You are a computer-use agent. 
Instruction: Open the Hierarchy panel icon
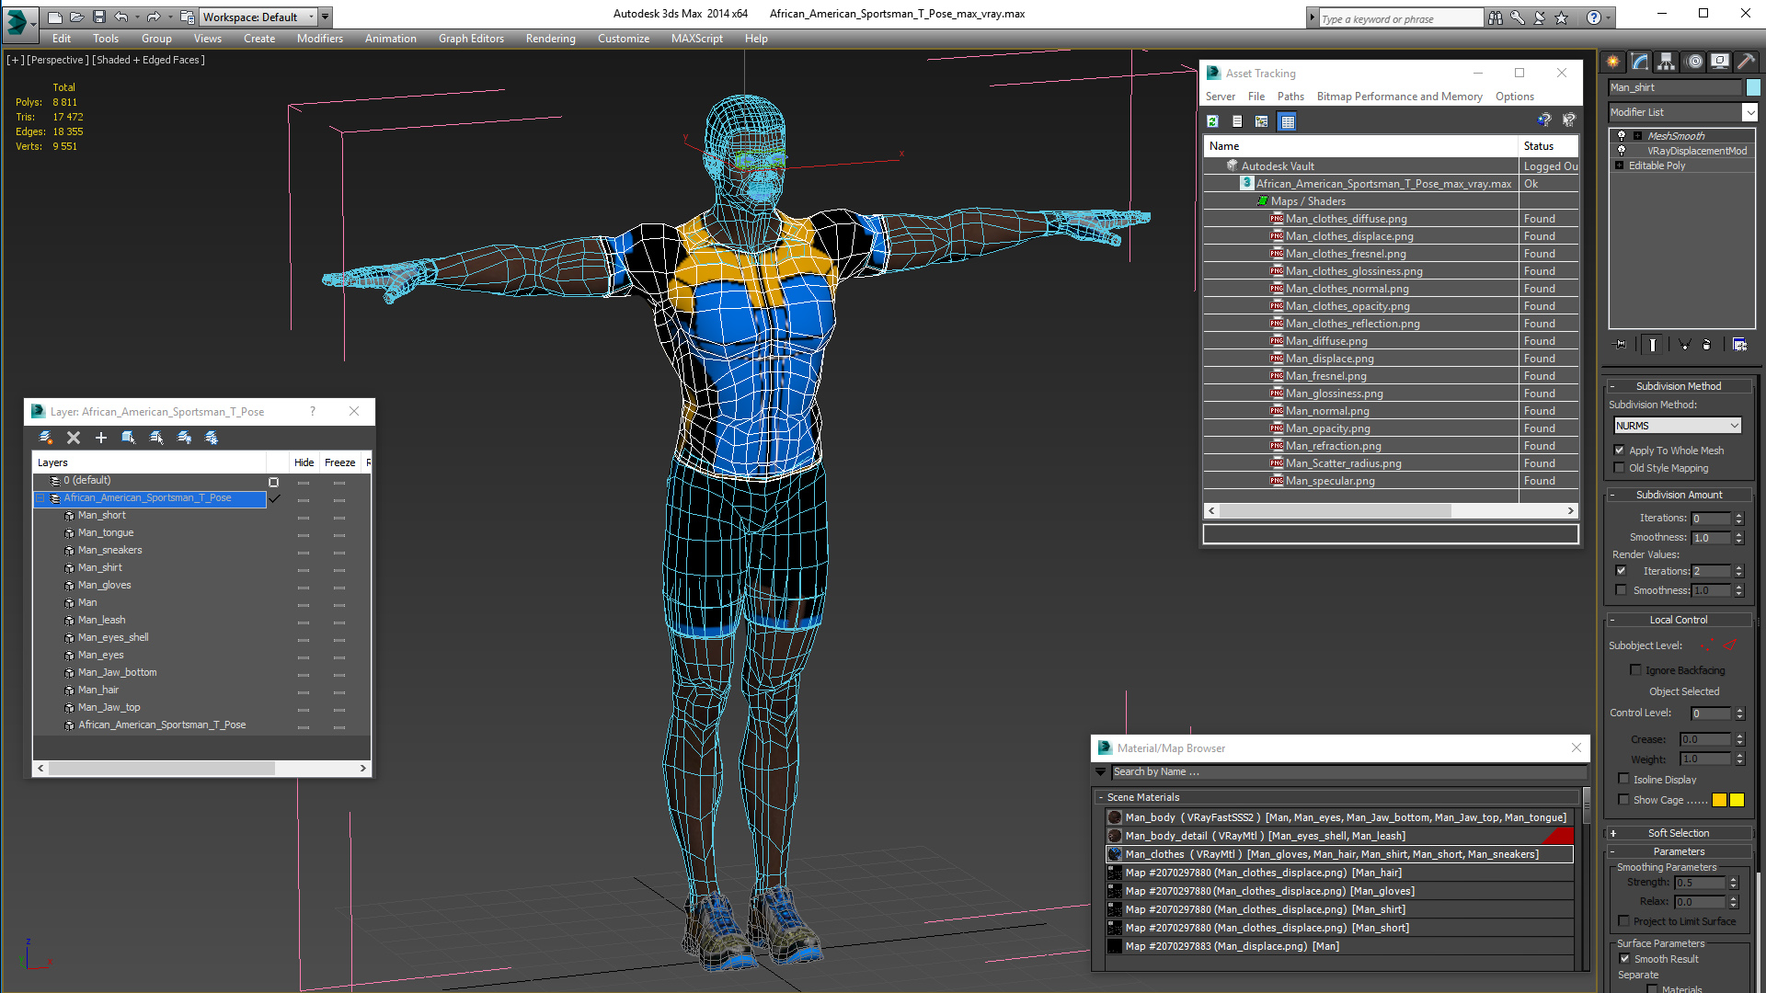pos(1666,62)
